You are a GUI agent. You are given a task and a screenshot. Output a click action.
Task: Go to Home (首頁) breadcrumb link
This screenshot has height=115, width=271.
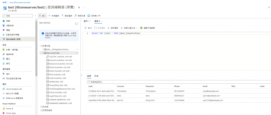(x=4, y=2)
